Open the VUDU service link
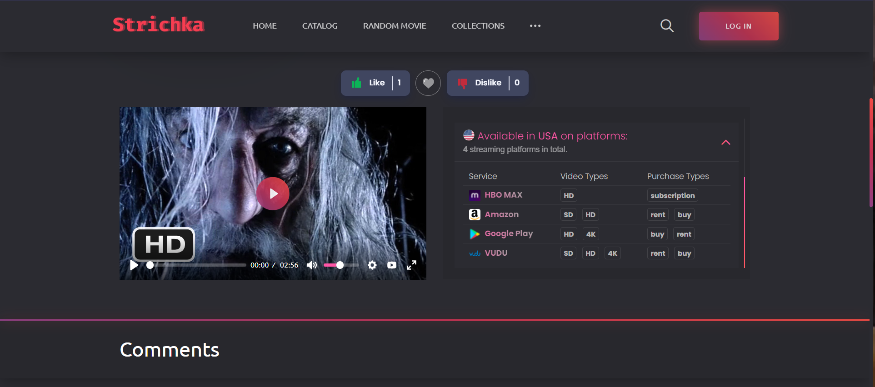The image size is (875, 387). [496, 253]
